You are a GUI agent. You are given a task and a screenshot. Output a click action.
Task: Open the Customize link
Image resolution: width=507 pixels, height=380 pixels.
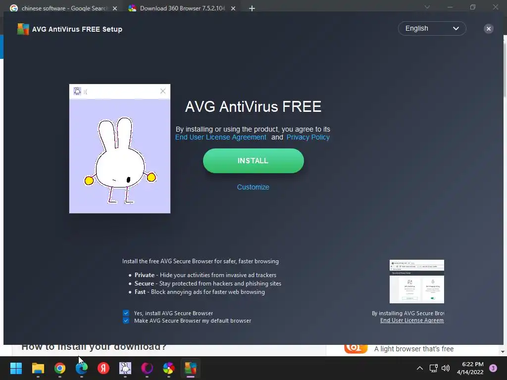253,187
